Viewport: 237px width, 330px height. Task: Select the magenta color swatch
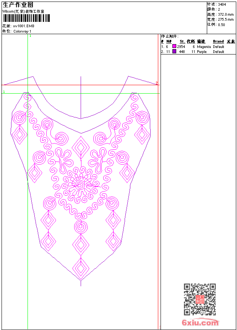click(x=174, y=46)
